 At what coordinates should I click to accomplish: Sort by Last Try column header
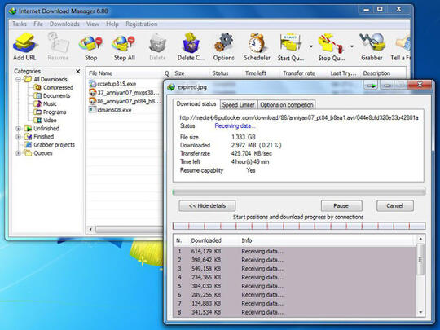pos(344,73)
